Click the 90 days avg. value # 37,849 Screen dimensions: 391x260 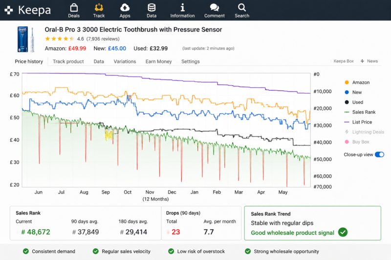tap(86, 232)
